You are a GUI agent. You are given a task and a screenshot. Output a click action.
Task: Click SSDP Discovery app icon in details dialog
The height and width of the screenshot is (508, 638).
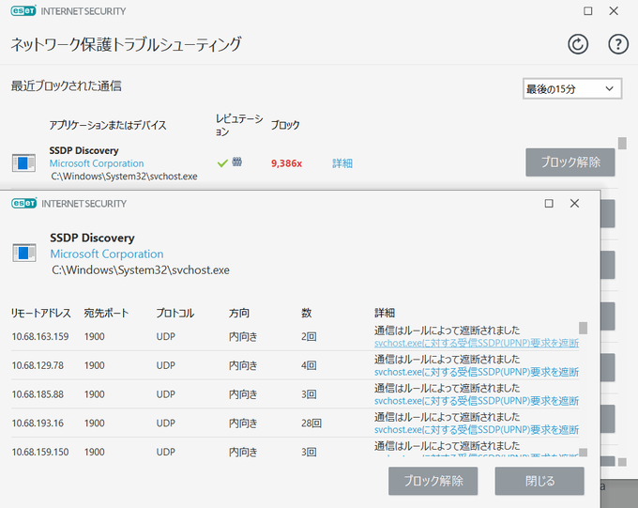[24, 253]
